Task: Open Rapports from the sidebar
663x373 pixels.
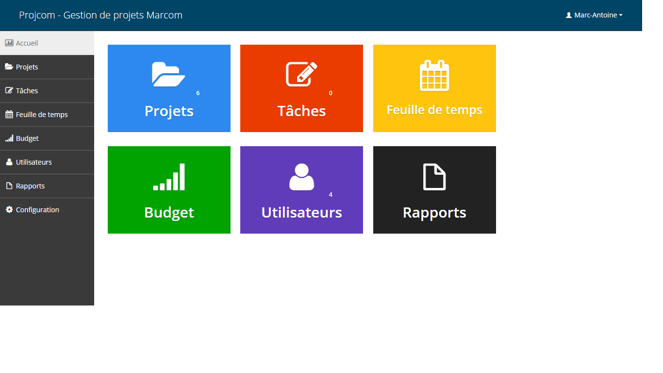Action: coord(47,186)
